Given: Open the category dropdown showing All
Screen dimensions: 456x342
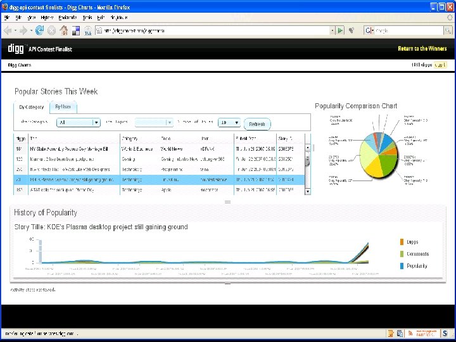Looking at the screenshot, I should [x=79, y=122].
